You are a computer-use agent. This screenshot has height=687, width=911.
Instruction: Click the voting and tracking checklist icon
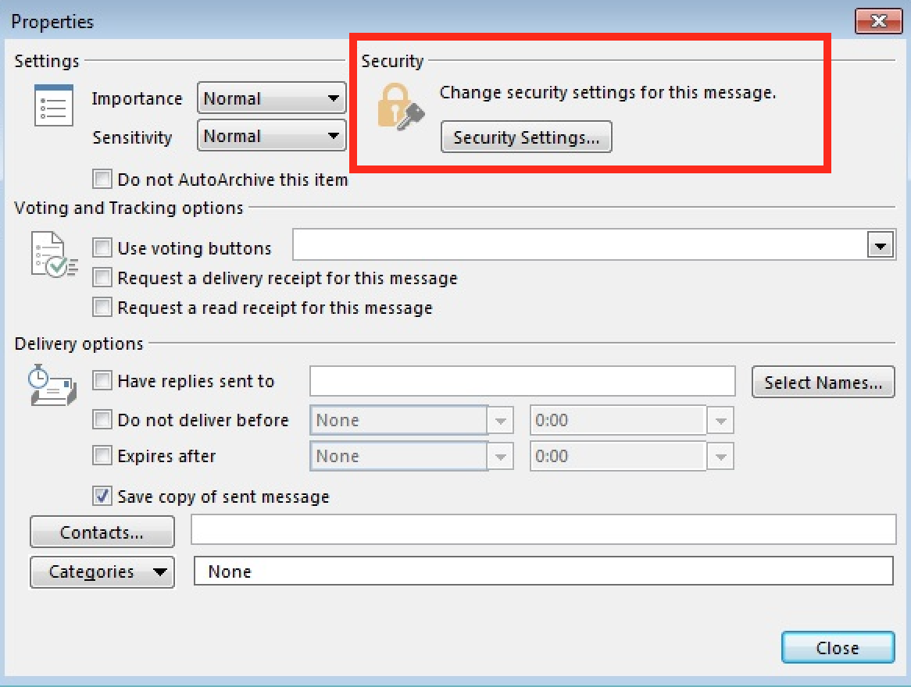pyautogui.click(x=54, y=254)
